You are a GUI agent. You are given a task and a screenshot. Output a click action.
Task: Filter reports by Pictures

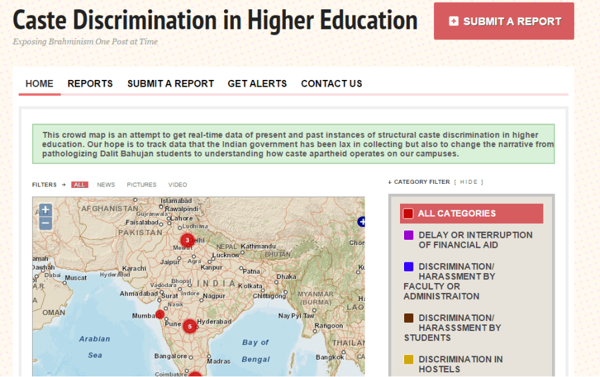tap(141, 185)
